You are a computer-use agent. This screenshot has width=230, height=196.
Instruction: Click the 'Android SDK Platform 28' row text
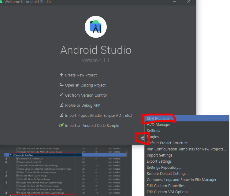(31, 159)
